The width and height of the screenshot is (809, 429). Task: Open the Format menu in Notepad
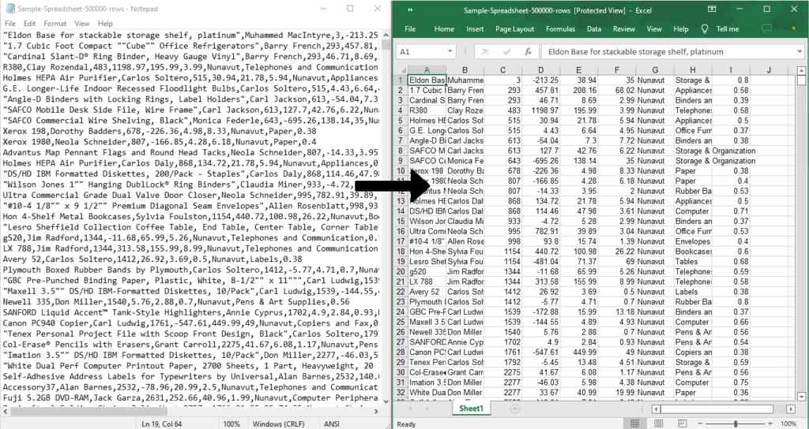pos(55,24)
